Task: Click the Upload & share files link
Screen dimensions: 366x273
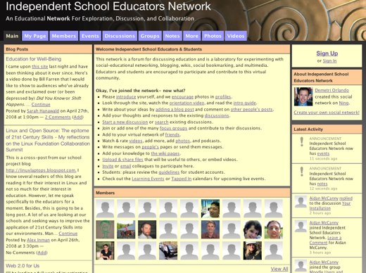Action: (122, 160)
